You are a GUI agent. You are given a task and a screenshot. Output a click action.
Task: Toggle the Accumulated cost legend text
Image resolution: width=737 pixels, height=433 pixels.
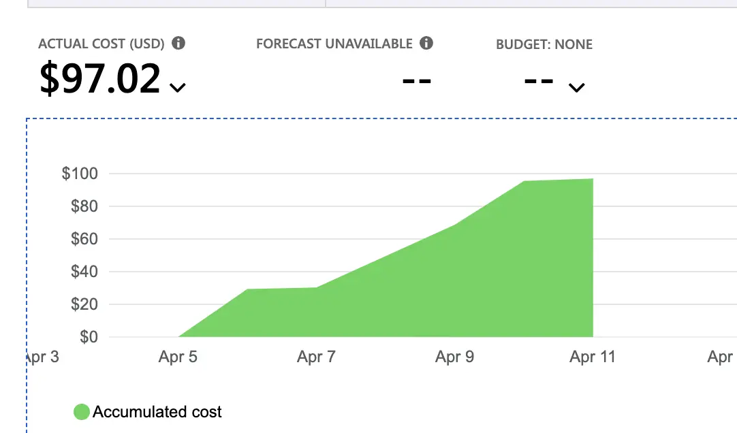(x=157, y=412)
